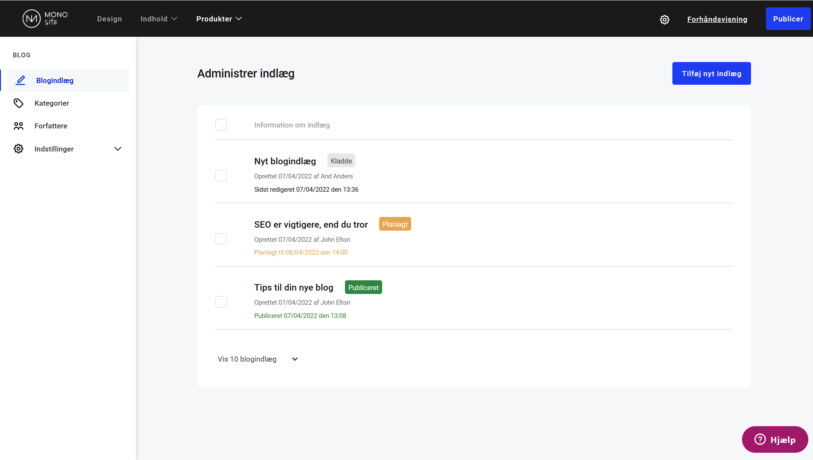Click the blue Publicer button
Image resolution: width=813 pixels, height=460 pixels.
[788, 19]
